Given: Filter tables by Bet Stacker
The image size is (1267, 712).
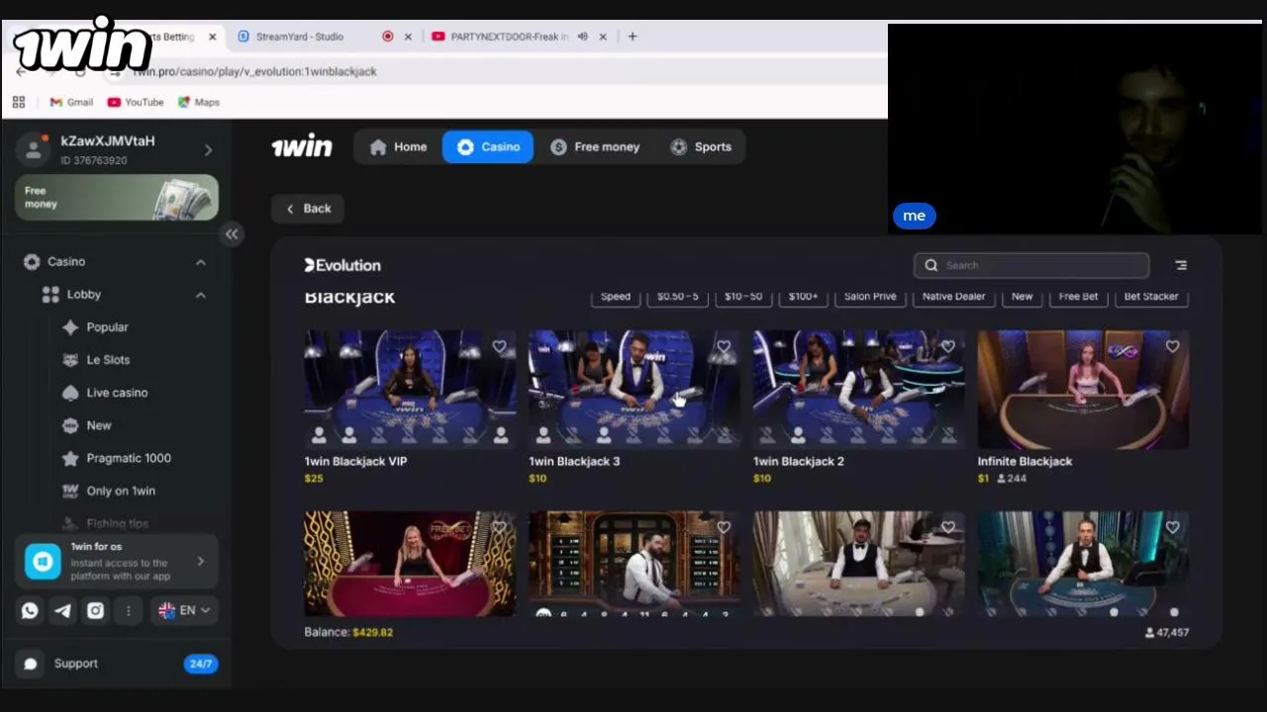Looking at the screenshot, I should (1151, 297).
